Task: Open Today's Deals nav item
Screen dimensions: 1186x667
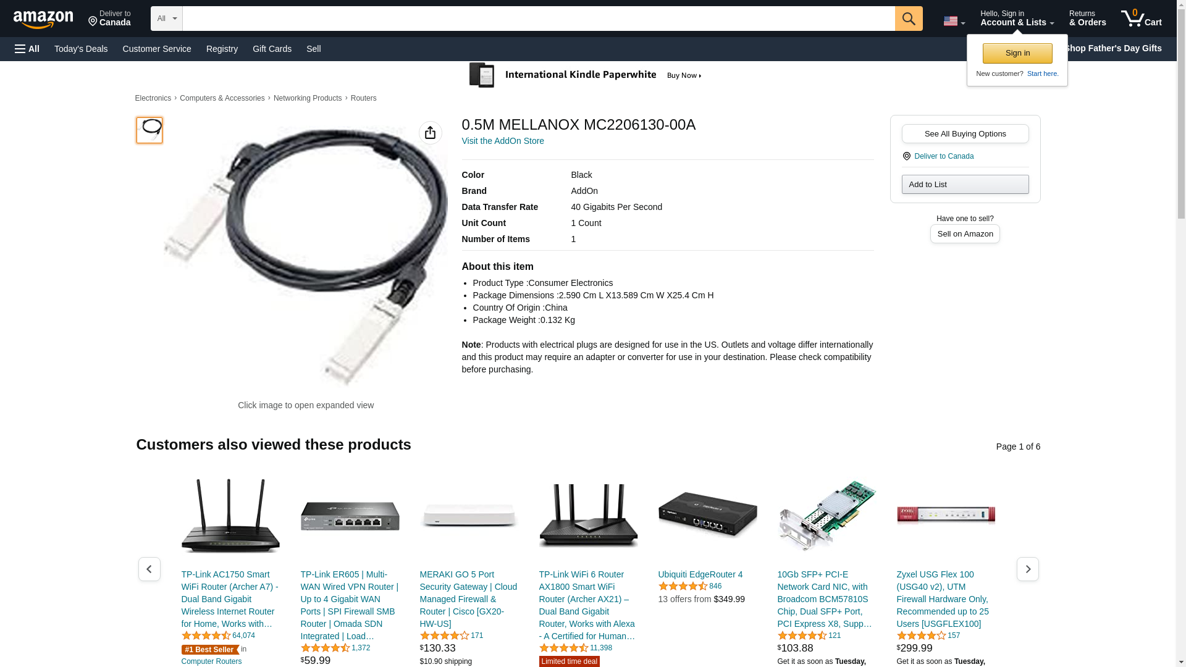Action: [x=81, y=49]
